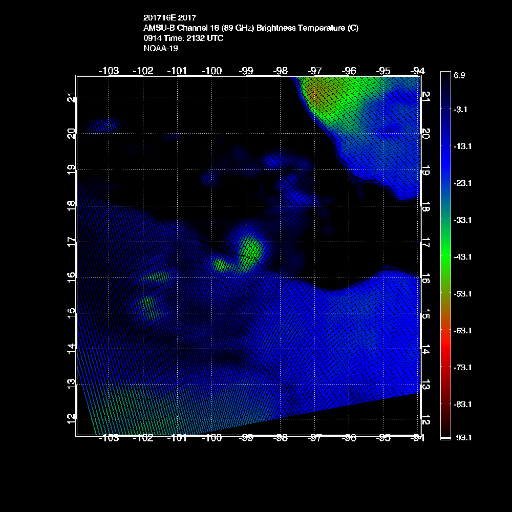
Task: Click '-95' on the upper longitude axis
Action: click(383, 71)
